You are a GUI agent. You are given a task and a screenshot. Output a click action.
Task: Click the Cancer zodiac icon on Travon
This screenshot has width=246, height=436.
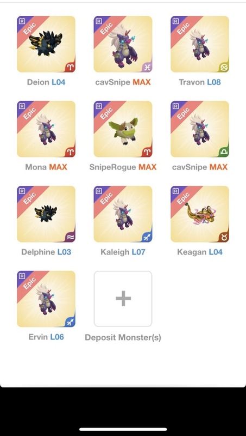pos(224,68)
